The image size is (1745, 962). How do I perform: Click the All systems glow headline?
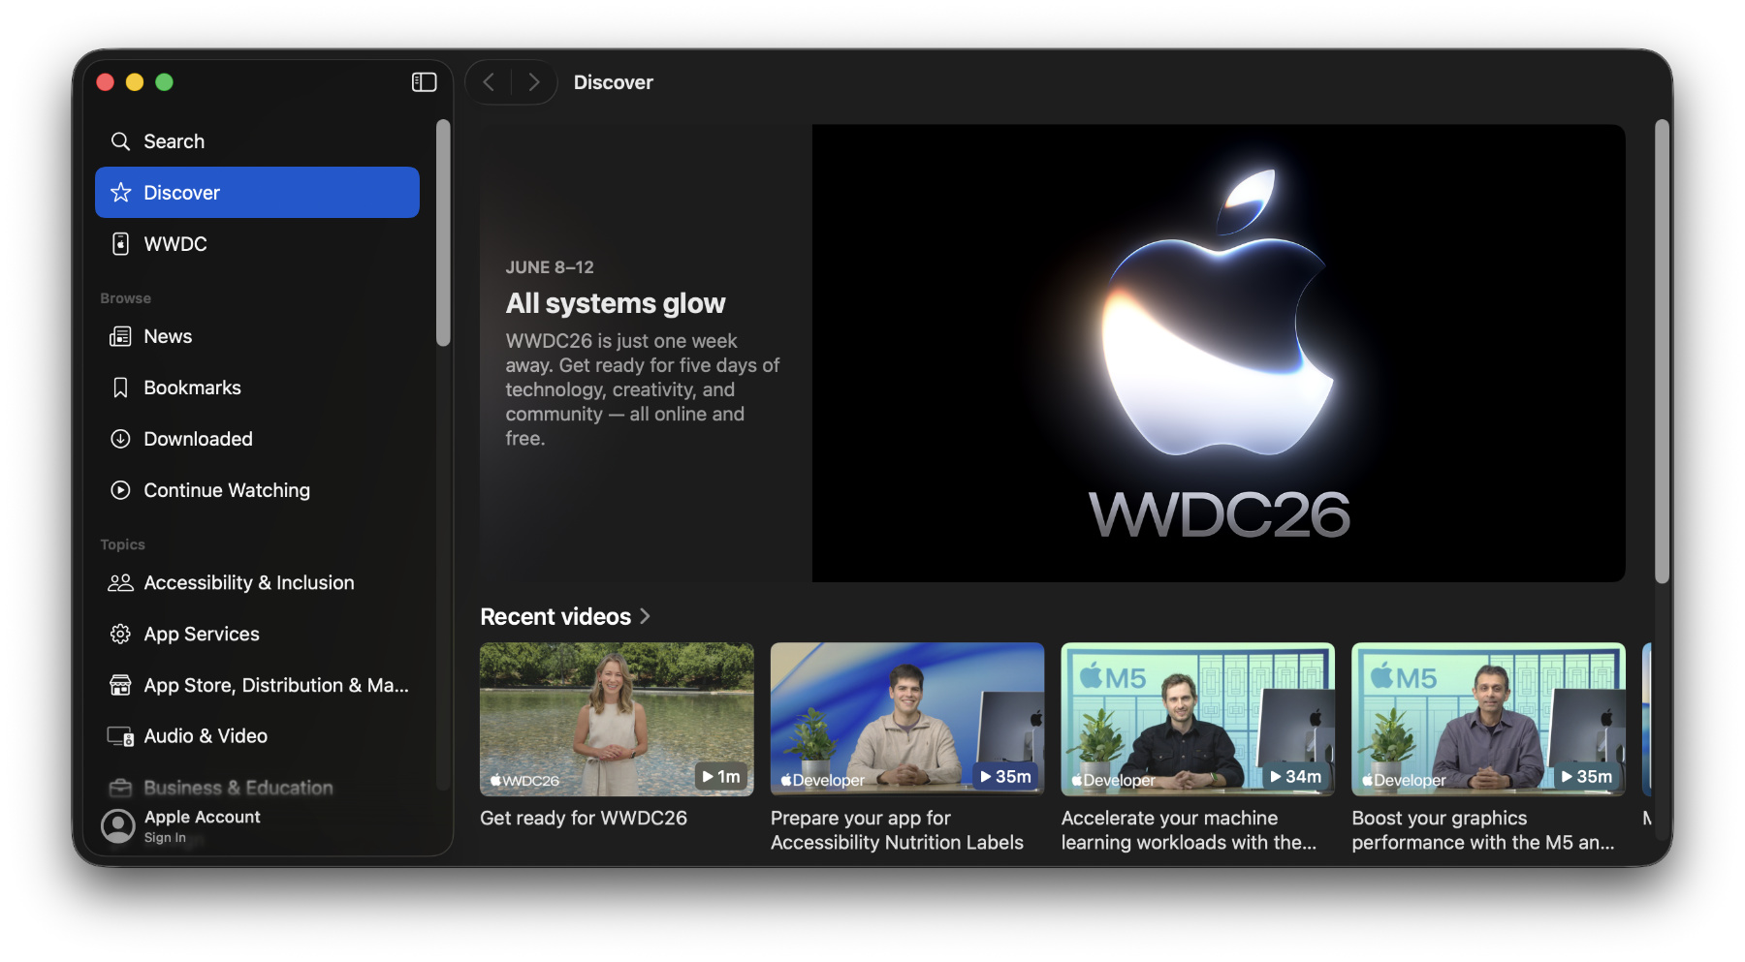tap(616, 303)
